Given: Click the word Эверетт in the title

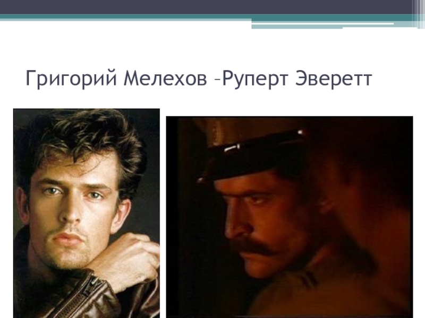Looking at the screenshot, I should click(x=333, y=78).
